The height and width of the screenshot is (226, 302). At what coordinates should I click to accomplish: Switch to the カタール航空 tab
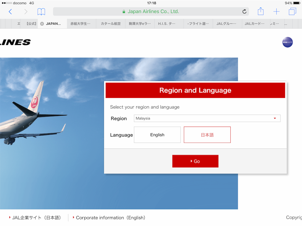pyautogui.click(x=111, y=24)
